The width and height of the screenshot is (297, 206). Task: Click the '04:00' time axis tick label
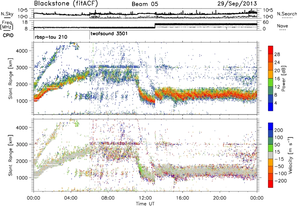71,198
